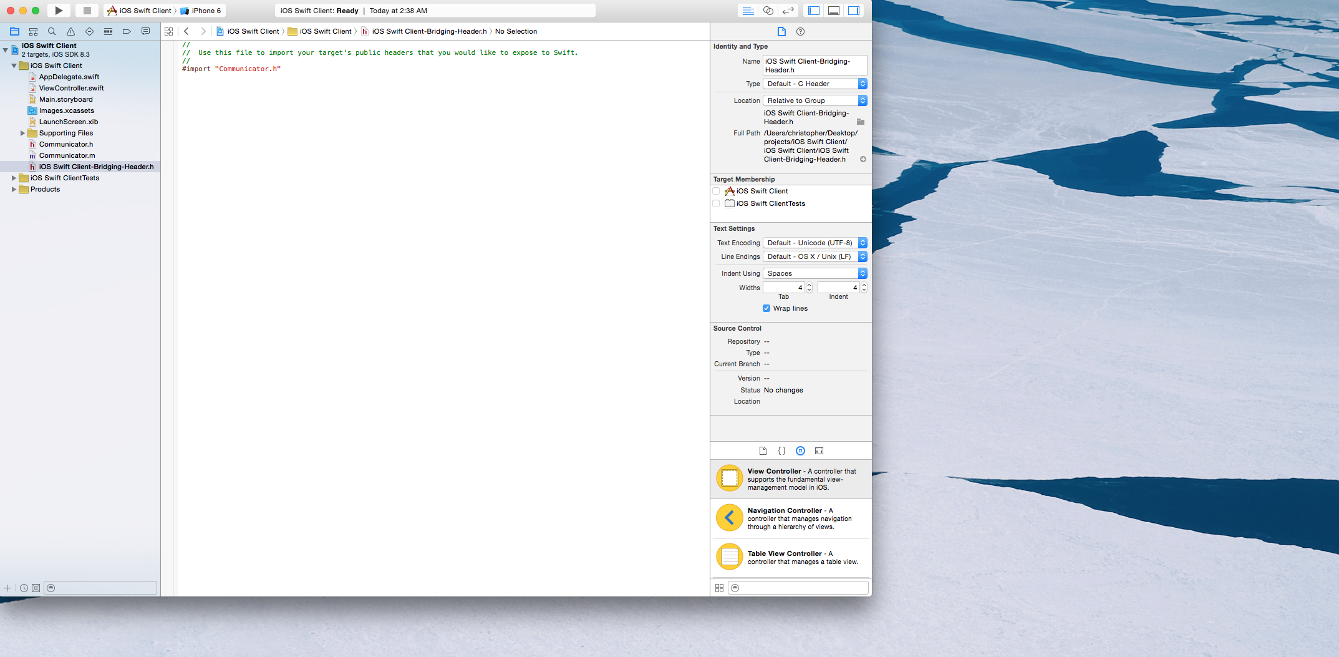Show the Breakpoint navigator
This screenshot has width=1339, height=657.
tap(127, 31)
